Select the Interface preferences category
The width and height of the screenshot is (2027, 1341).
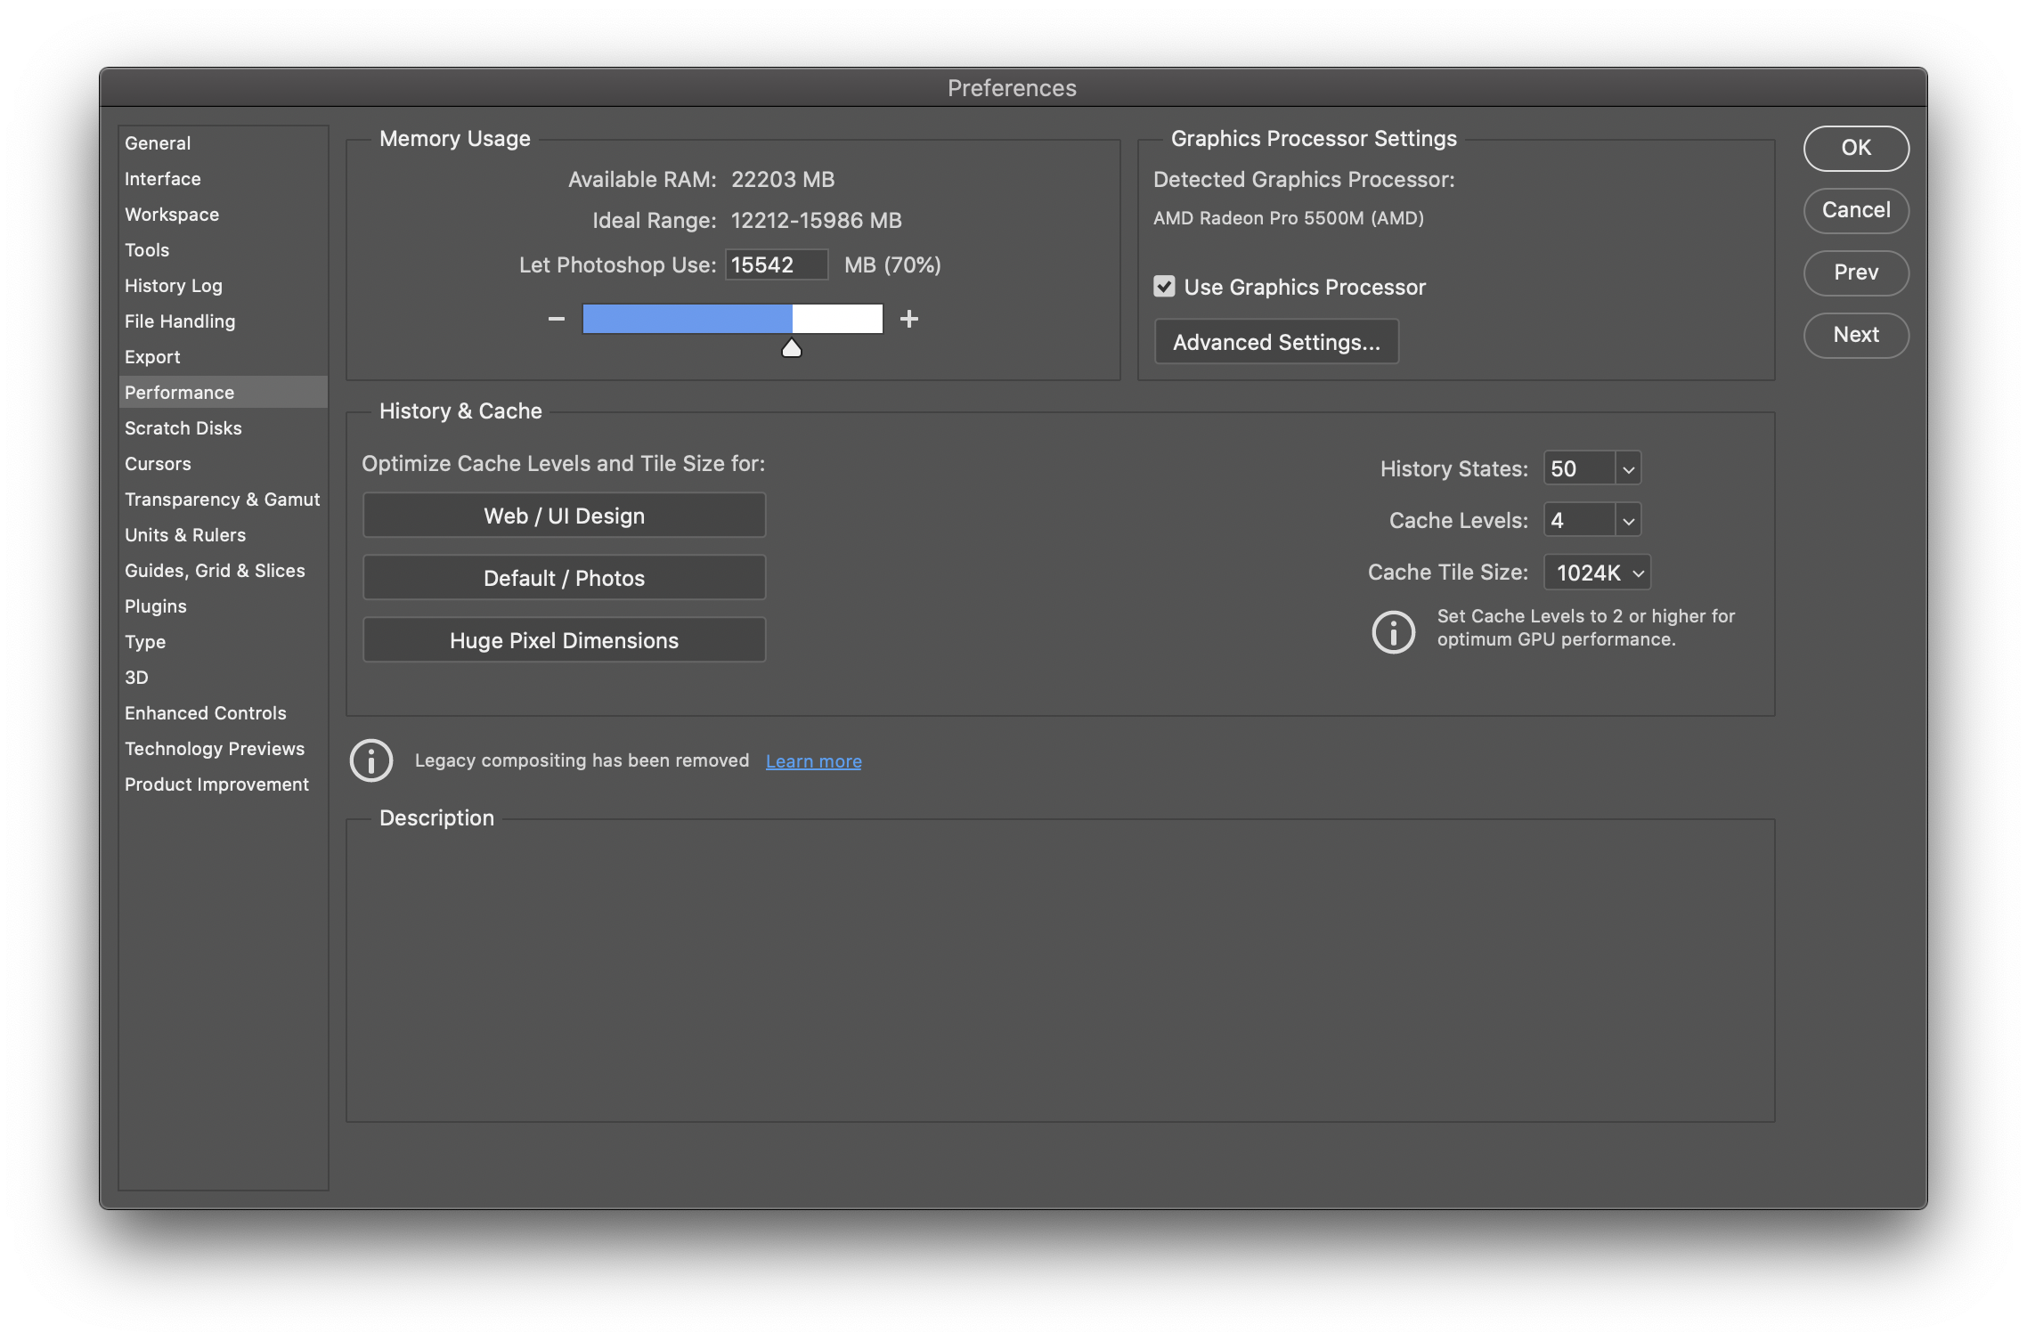[163, 179]
